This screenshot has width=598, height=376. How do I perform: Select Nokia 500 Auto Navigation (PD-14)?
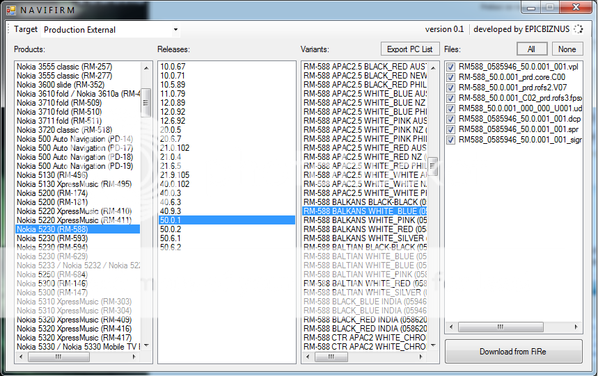pyautogui.click(x=77, y=139)
